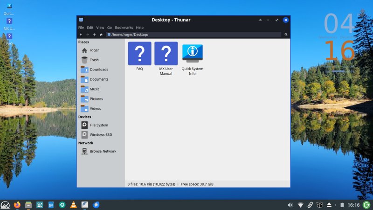The width and height of the screenshot is (373, 210).
Task: Open the File menu
Action: (x=81, y=28)
